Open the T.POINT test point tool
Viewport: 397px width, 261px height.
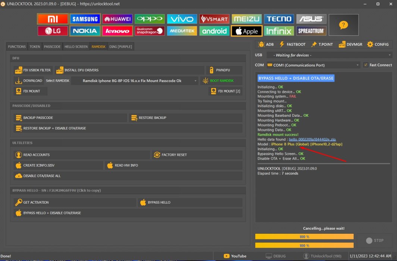pos(322,44)
